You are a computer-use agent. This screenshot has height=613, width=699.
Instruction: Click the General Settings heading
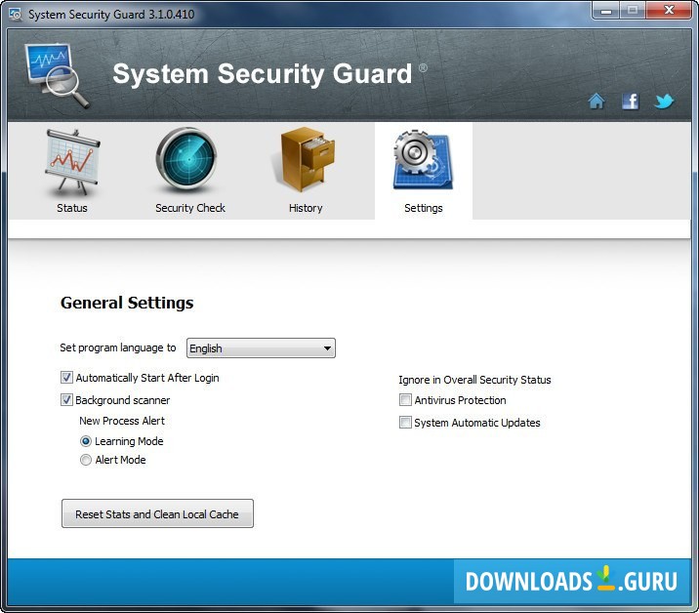tap(127, 303)
